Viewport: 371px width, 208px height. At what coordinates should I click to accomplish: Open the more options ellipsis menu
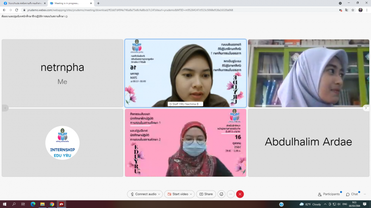pos(231,194)
